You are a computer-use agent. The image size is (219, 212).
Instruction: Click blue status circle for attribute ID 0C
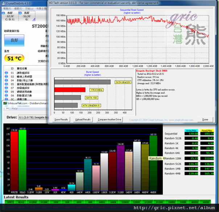(6, 99)
